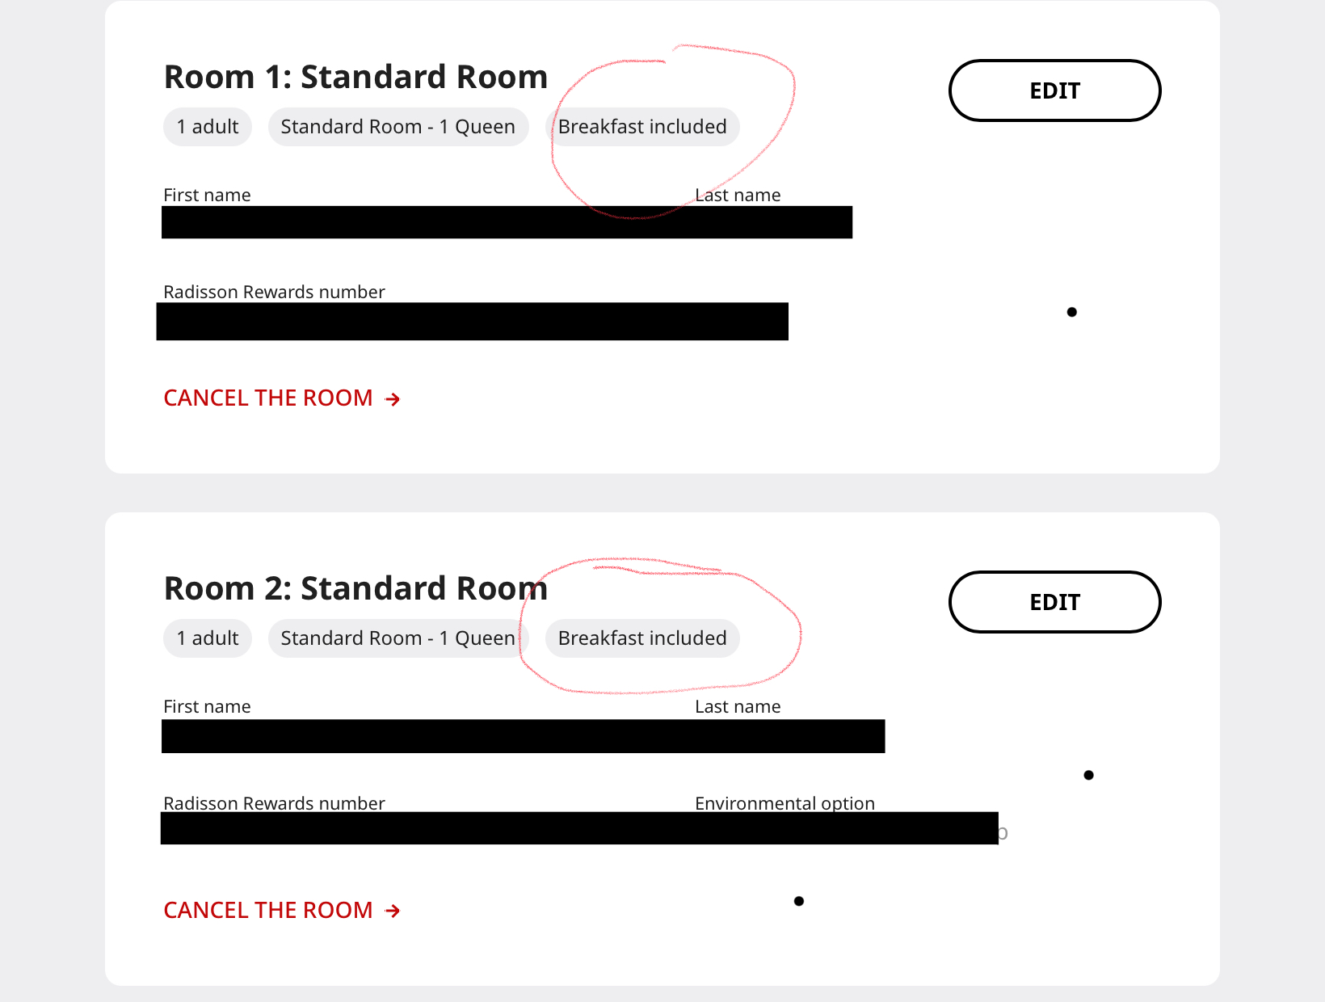Click the "Room 1: Standard Room" heading
The width and height of the screenshot is (1325, 1002).
coord(355,78)
